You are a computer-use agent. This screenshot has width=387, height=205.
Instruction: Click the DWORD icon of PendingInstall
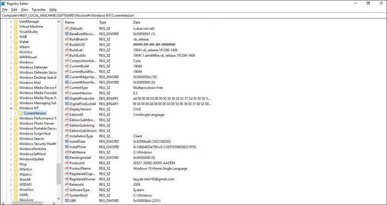(x=66, y=158)
